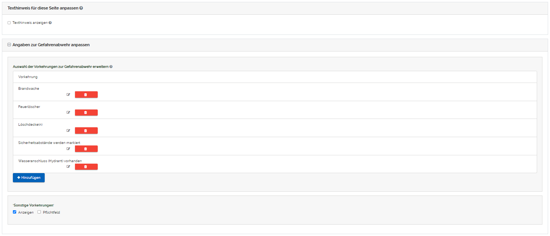Edit Wasseranschluss (Hydrant) vorhanden entry

point(69,167)
